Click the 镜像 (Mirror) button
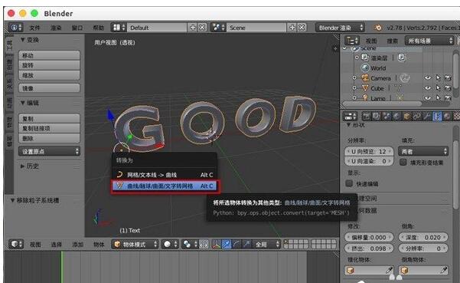Image resolution: width=460 pixels, height=283 pixels. 49,88
